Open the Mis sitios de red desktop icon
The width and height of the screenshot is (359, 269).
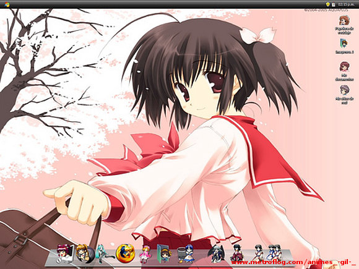coord(344,95)
